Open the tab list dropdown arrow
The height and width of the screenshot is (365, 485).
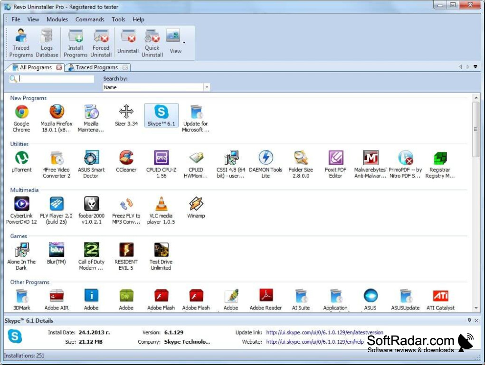coord(475,67)
